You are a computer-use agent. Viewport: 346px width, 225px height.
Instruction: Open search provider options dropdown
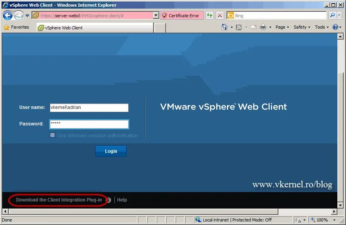pyautogui.click(x=339, y=16)
